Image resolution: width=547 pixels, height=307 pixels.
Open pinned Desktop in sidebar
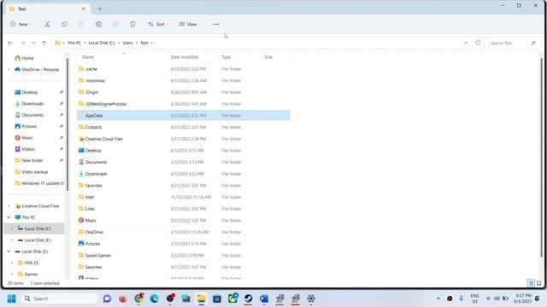point(26,92)
